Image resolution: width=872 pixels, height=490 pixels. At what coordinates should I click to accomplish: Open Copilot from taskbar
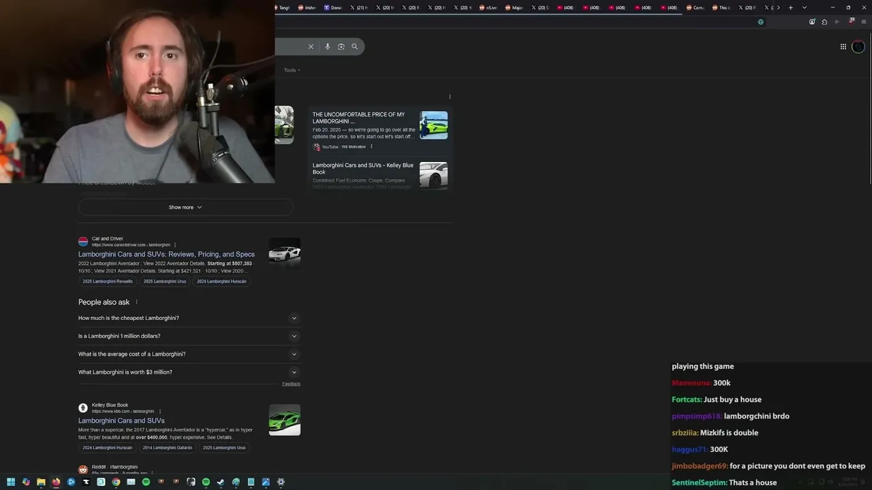tap(26, 482)
